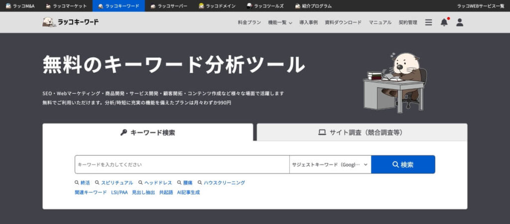Open the user account profile icon
This screenshot has height=224, width=510.
point(460,22)
